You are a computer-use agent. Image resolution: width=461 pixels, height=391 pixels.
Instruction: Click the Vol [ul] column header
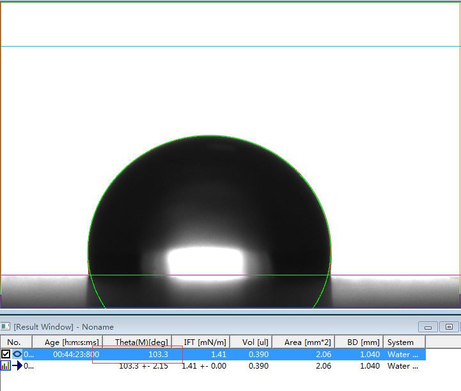(254, 342)
